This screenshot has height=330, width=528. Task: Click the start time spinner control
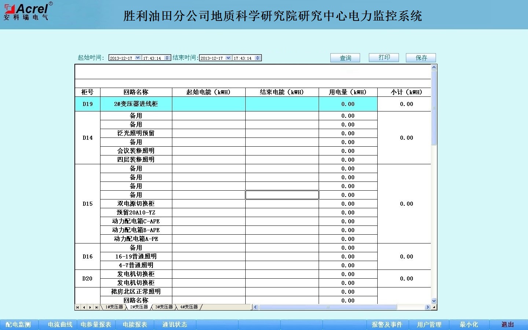167,58
